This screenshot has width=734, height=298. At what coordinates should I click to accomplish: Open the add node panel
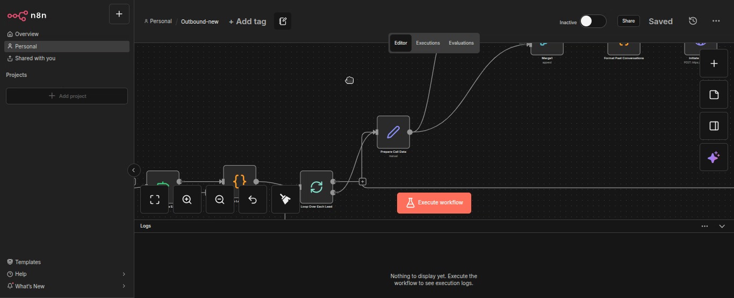coord(714,63)
